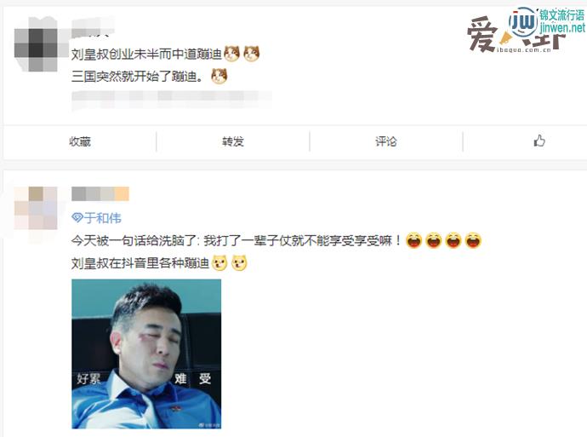This screenshot has width=587, height=437.
Task: Click 收藏 to favorite the post
Action: [x=80, y=141]
